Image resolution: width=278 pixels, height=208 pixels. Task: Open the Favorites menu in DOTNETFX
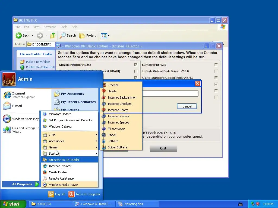50,27
